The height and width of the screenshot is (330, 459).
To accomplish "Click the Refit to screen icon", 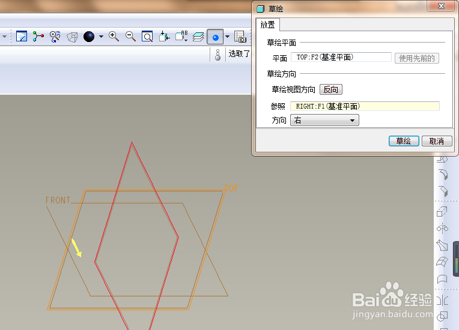I will pos(147,37).
